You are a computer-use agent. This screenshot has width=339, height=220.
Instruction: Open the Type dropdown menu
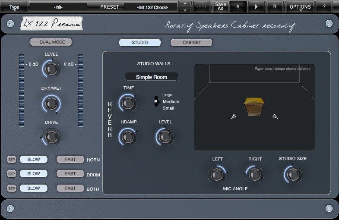click(14, 7)
